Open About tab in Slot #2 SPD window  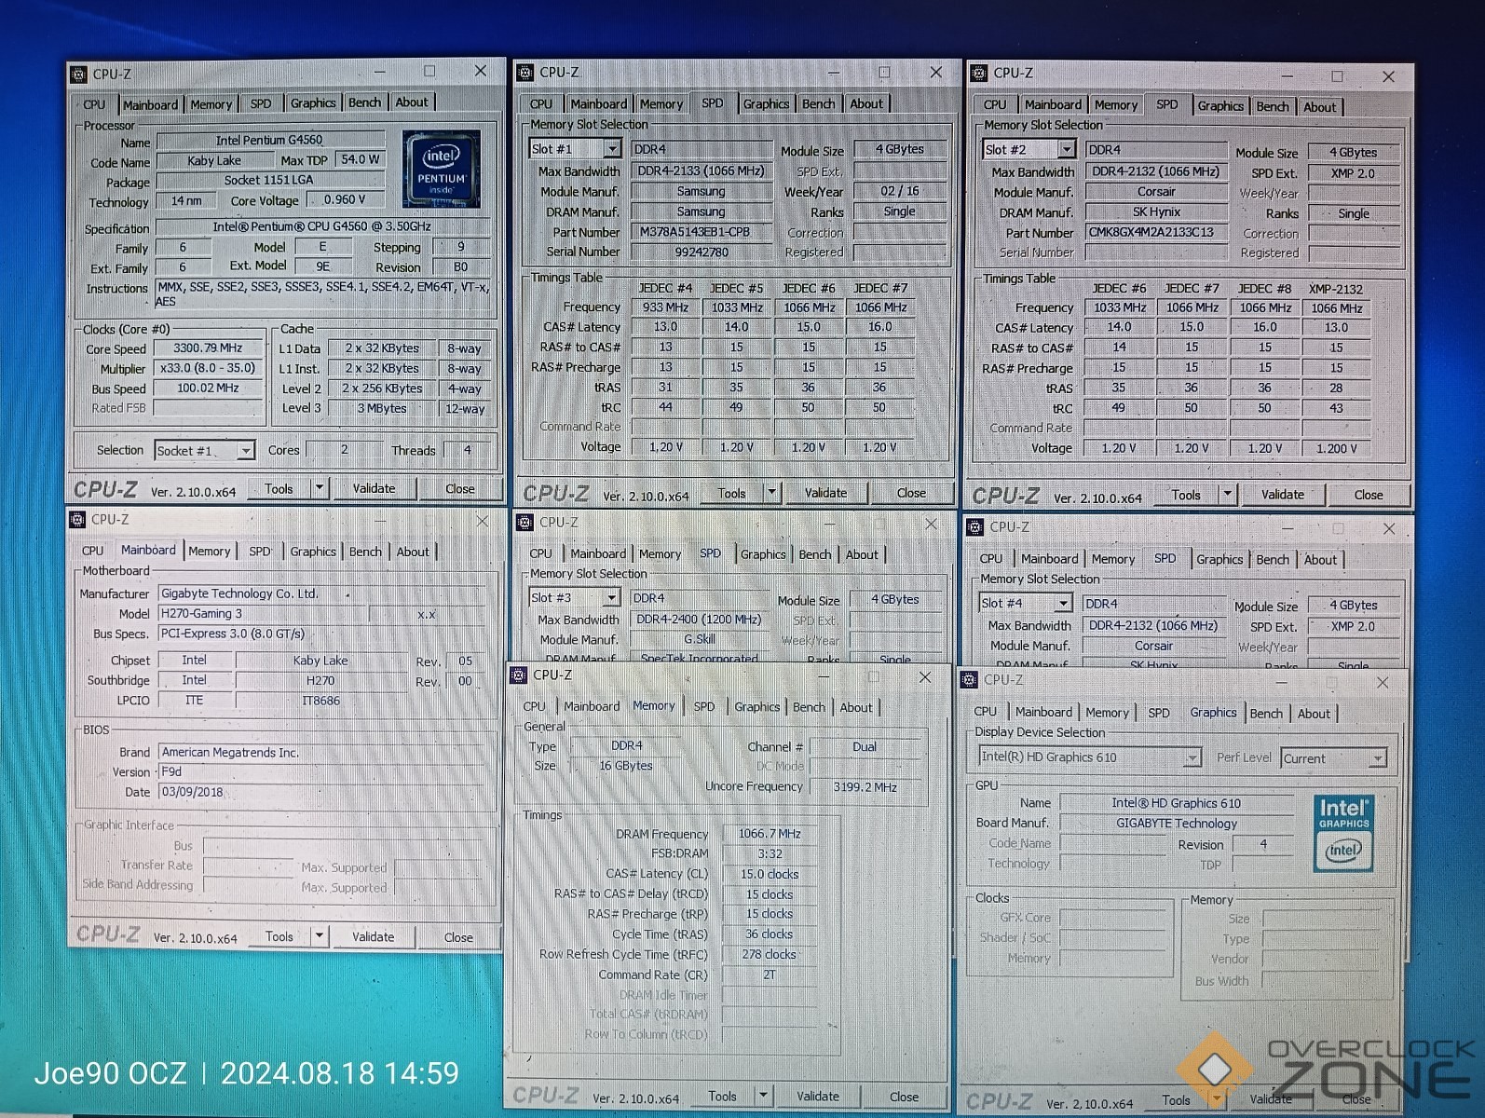tap(1319, 106)
